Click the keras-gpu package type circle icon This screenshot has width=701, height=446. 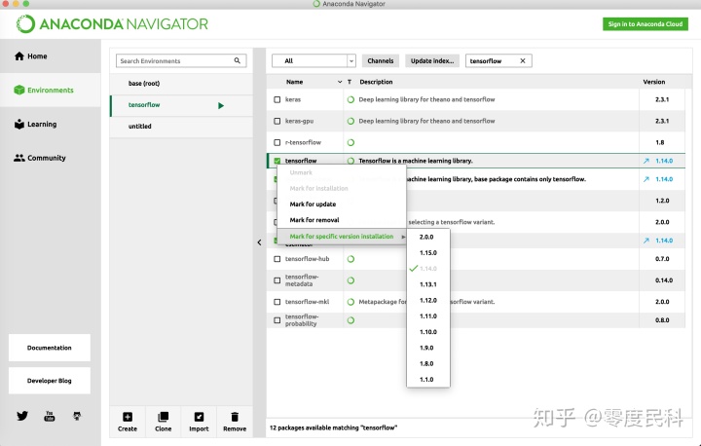tap(350, 121)
